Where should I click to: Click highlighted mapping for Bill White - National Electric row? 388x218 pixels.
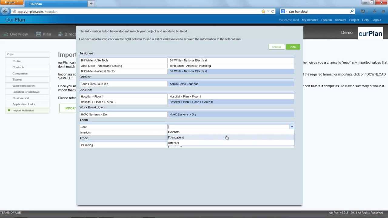tap(231, 71)
